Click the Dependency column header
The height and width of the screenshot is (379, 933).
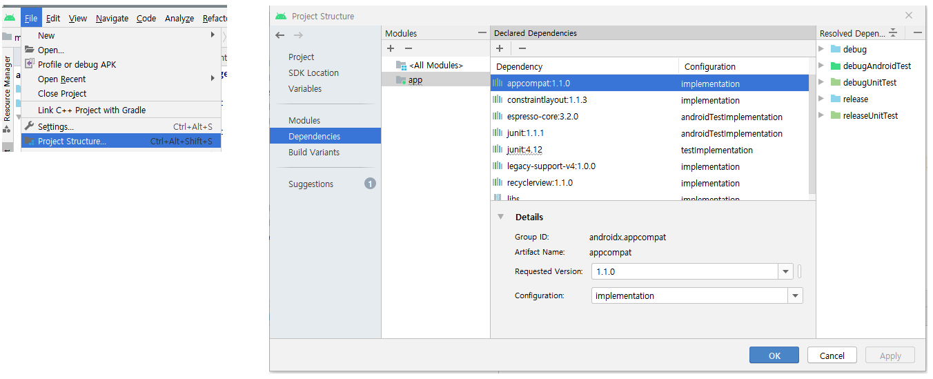(585, 66)
